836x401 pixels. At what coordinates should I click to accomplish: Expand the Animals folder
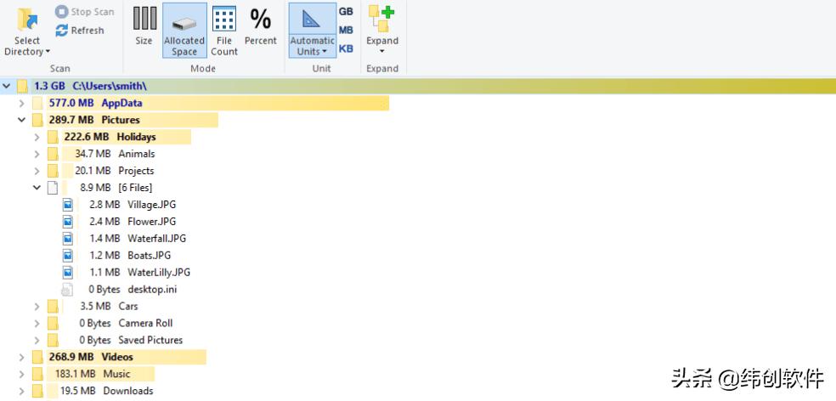(37, 154)
